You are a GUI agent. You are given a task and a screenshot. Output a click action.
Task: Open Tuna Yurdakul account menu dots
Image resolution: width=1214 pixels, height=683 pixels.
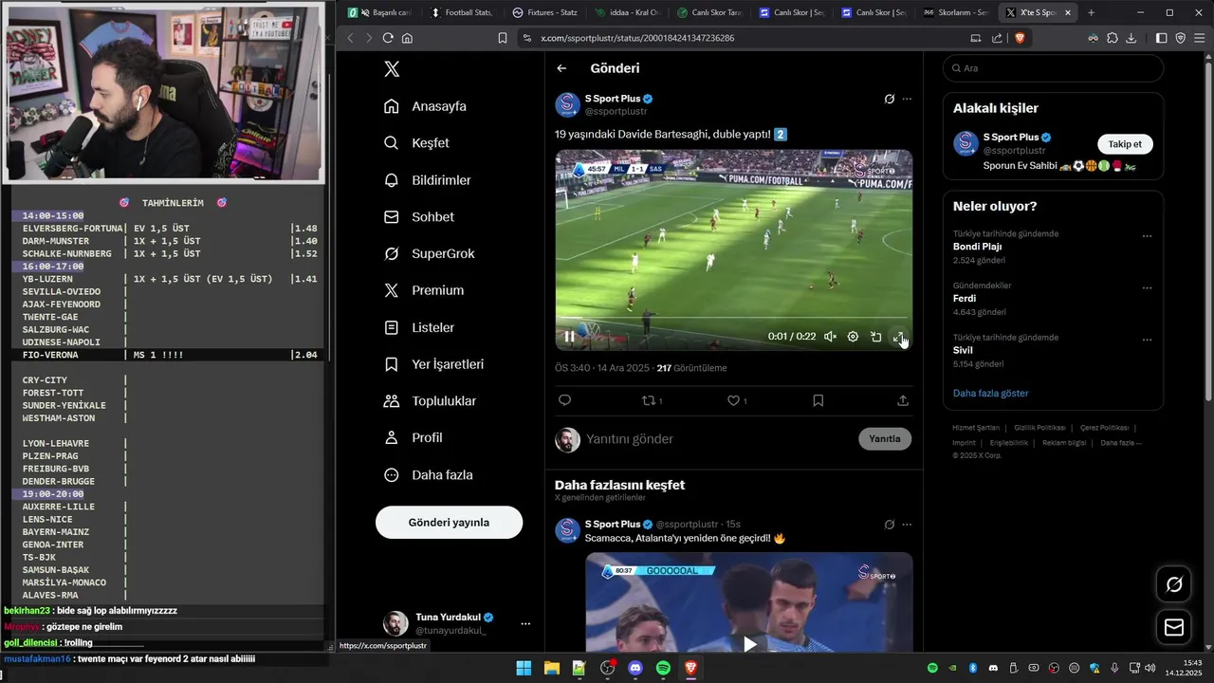coord(525,623)
